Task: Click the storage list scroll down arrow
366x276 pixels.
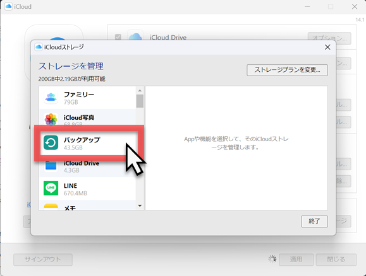Action: (x=140, y=205)
